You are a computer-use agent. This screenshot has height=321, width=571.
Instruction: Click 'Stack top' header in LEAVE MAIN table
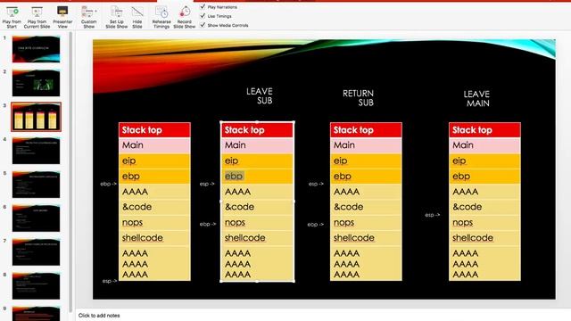pos(484,130)
